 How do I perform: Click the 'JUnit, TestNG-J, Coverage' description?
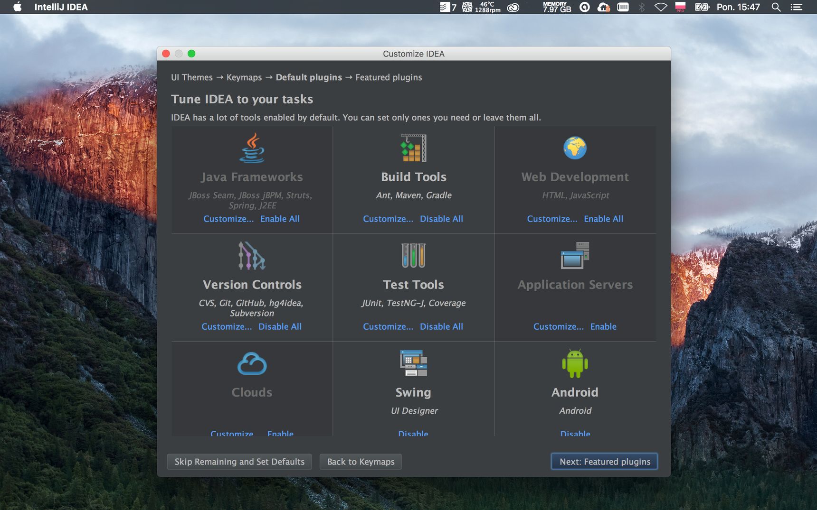tap(413, 303)
